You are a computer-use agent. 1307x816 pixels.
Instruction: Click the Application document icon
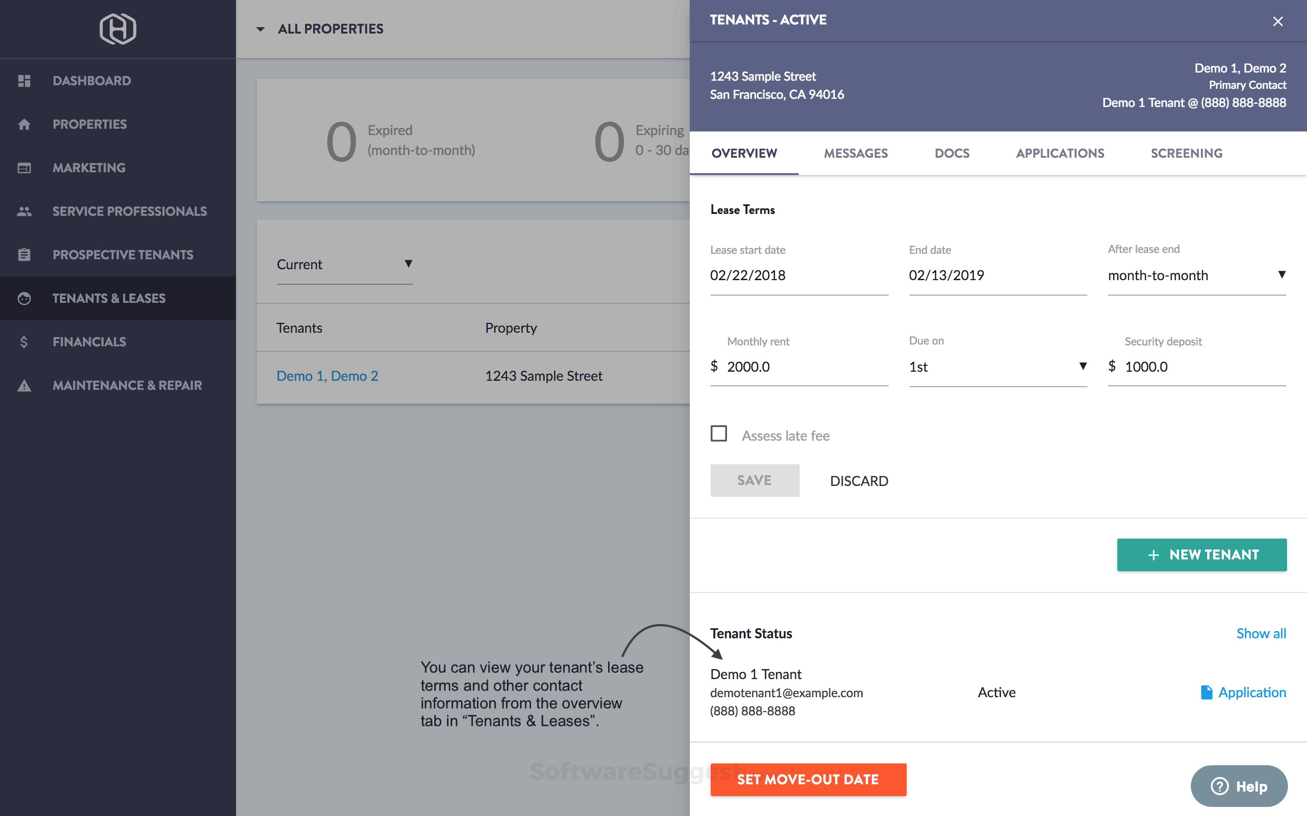pos(1206,692)
